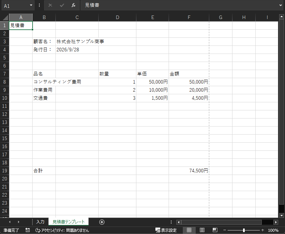285x234 pixels.
Task: Click cell 株式会社サンプル商事
Action: coord(77,42)
